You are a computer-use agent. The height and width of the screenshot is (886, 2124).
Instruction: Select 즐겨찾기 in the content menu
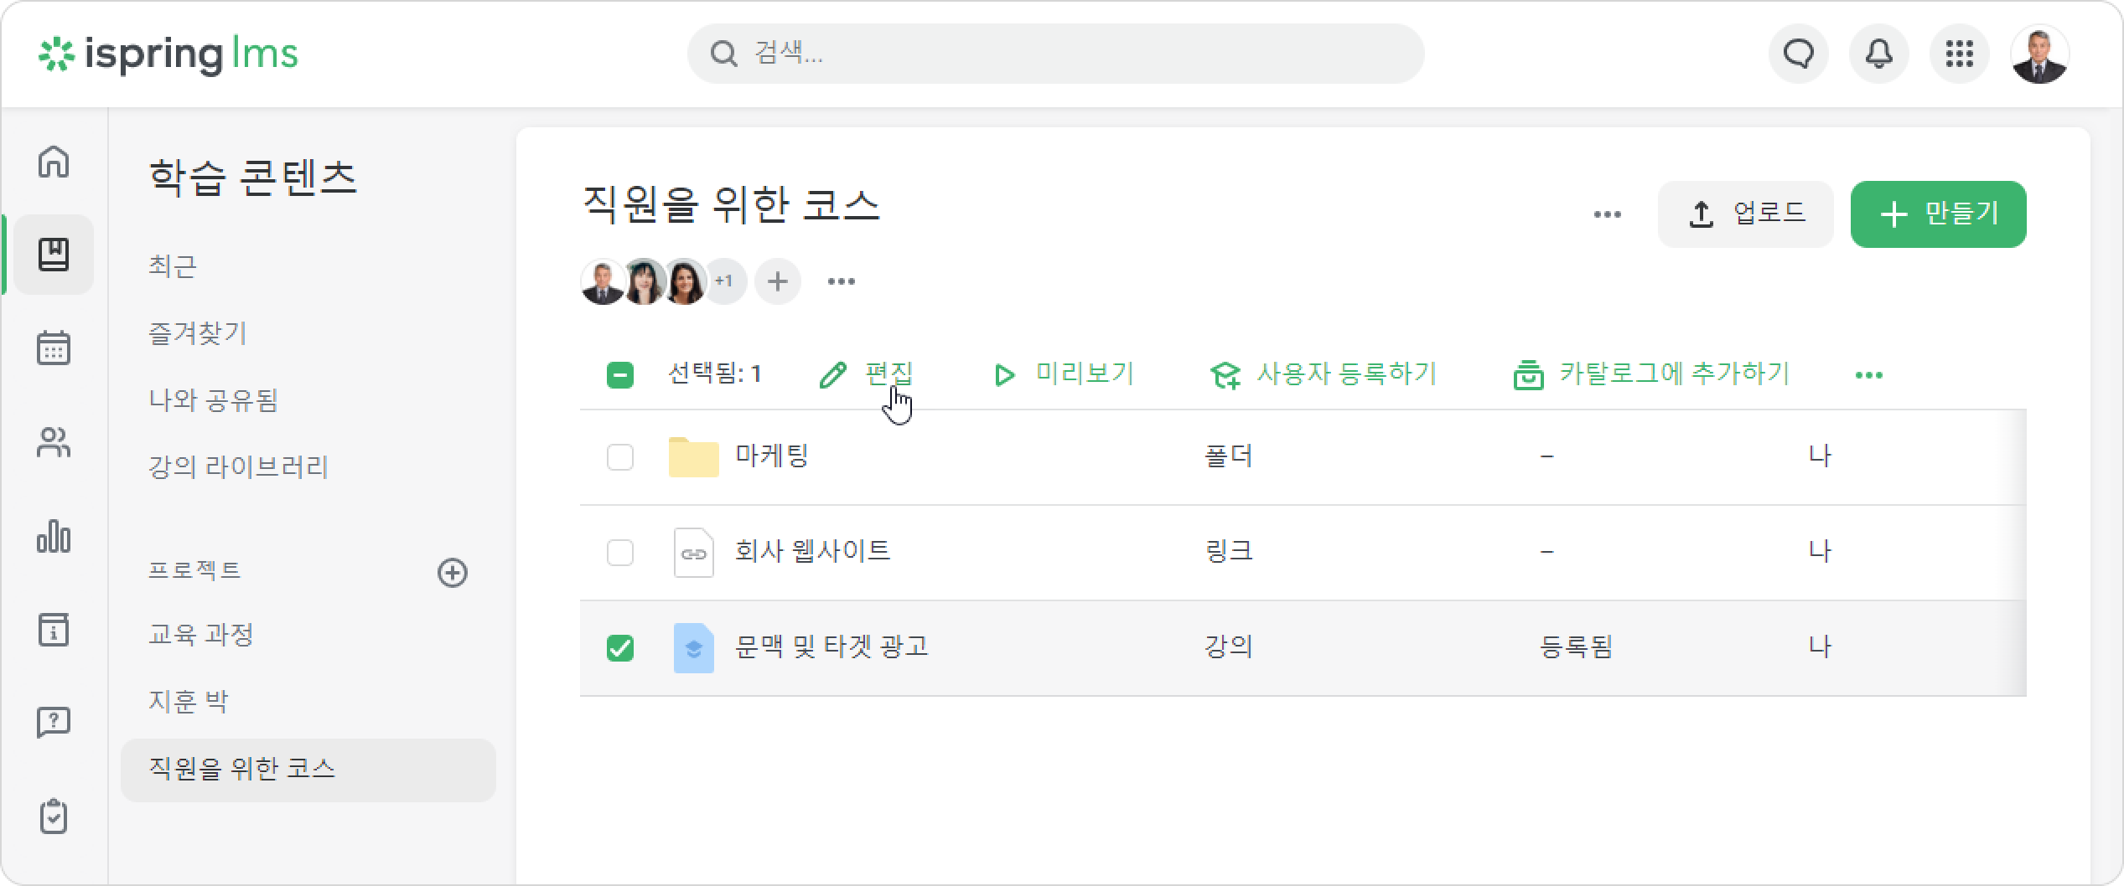198,333
